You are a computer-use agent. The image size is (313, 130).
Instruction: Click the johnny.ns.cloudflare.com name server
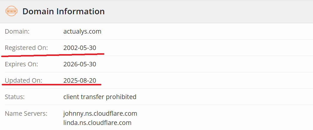(100, 113)
